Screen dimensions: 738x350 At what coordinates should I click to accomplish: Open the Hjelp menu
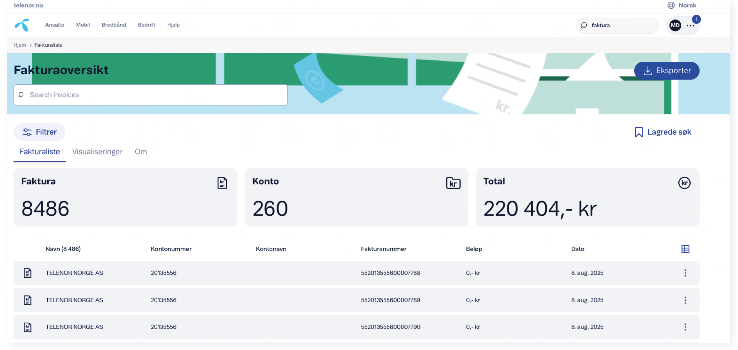(173, 25)
